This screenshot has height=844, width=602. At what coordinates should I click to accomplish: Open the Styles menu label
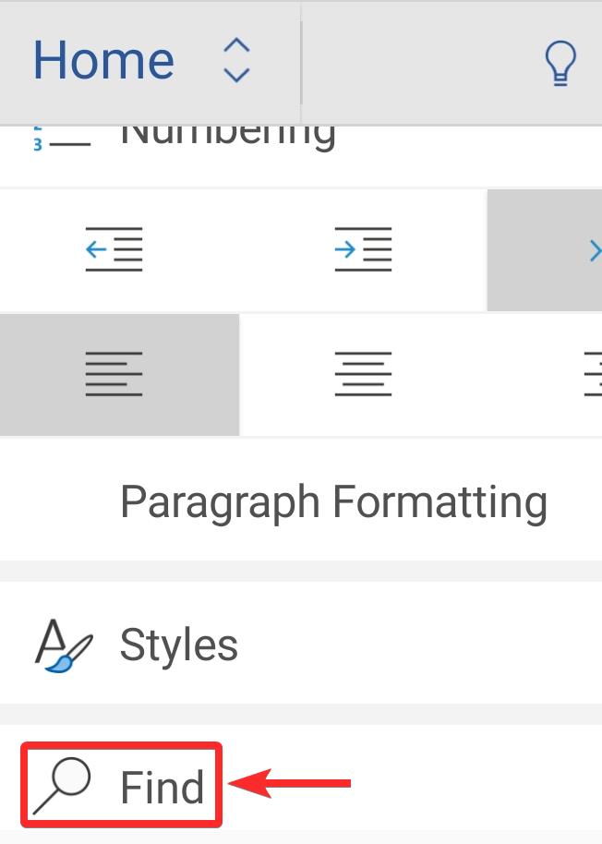[179, 645]
